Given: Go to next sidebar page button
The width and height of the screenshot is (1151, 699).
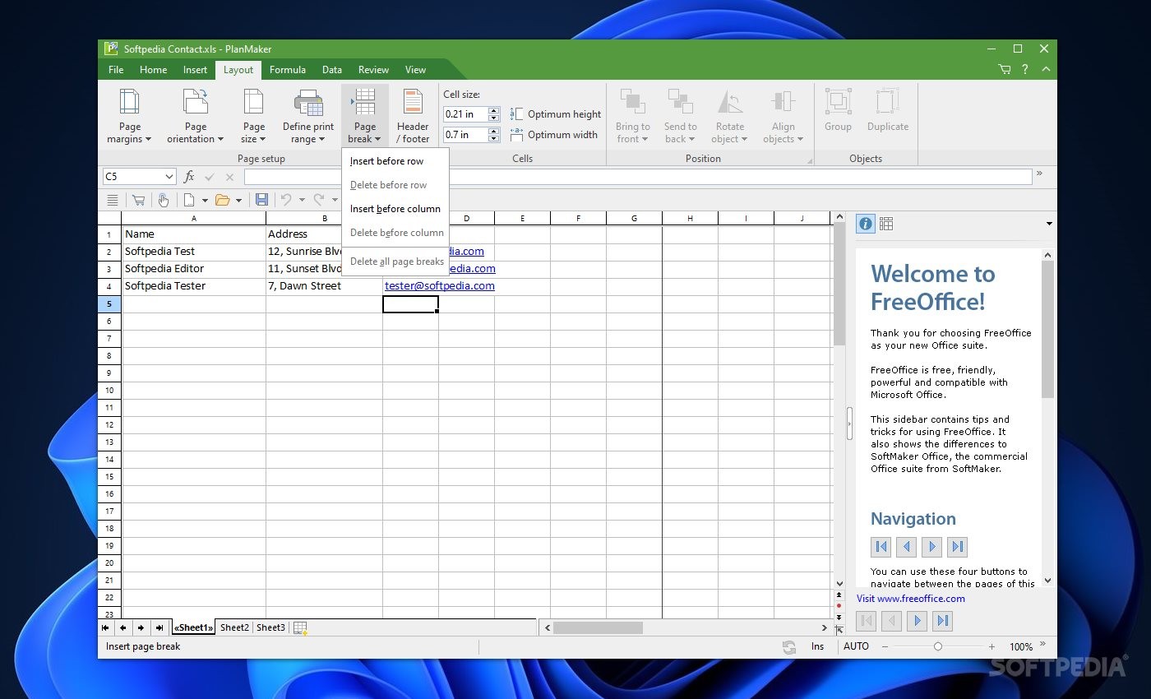Looking at the screenshot, I should [918, 621].
